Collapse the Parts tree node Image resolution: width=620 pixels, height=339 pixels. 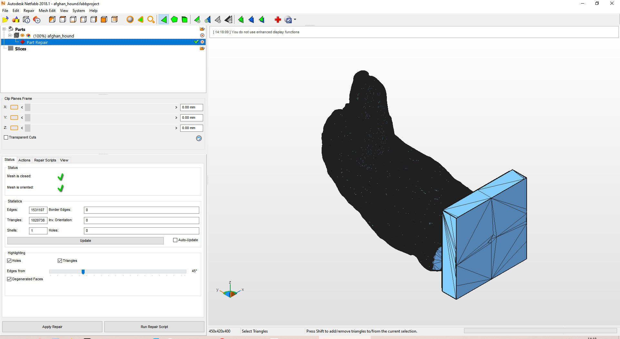[4, 29]
